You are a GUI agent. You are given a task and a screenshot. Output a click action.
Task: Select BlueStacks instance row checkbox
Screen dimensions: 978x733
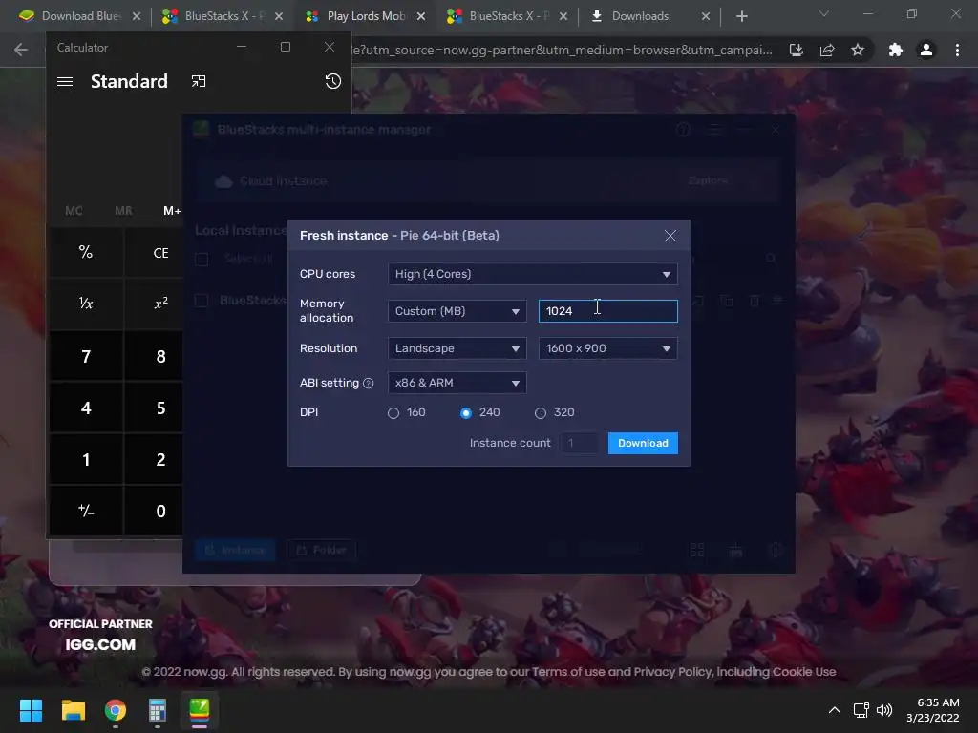pyautogui.click(x=202, y=301)
